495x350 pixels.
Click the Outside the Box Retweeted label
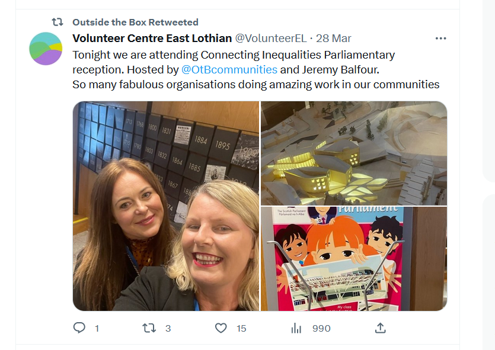point(135,22)
